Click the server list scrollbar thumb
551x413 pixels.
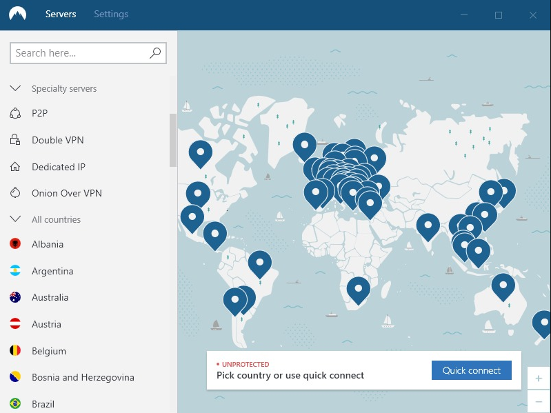pyautogui.click(x=173, y=140)
